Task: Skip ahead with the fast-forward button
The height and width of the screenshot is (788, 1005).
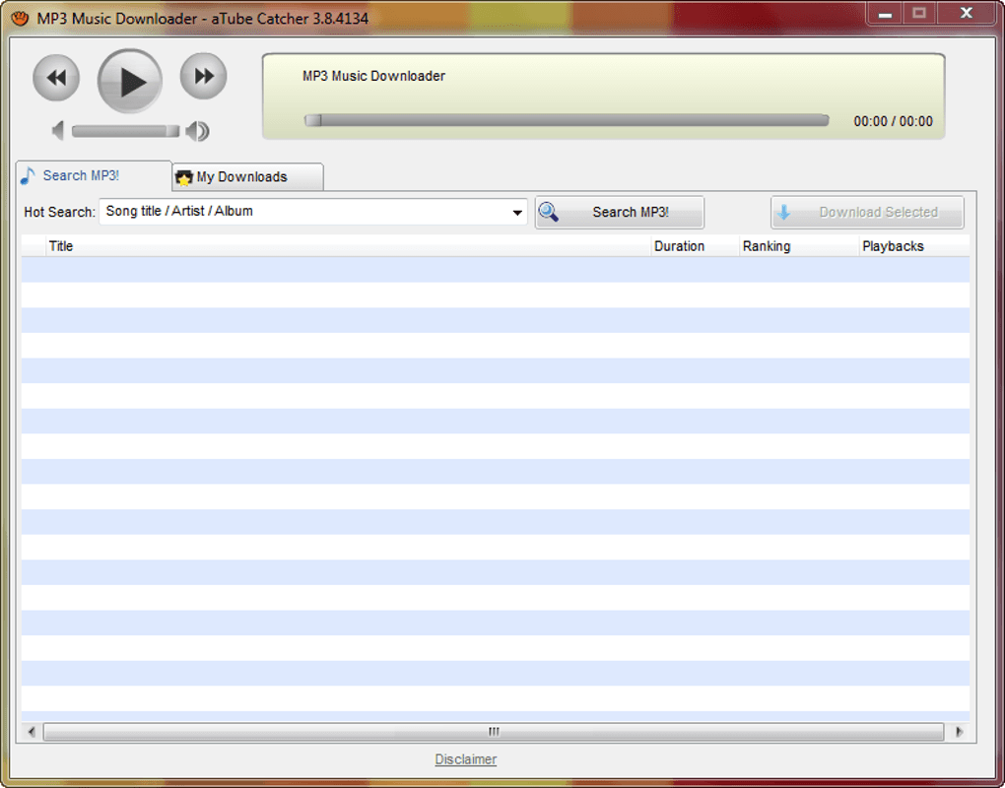Action: [203, 76]
